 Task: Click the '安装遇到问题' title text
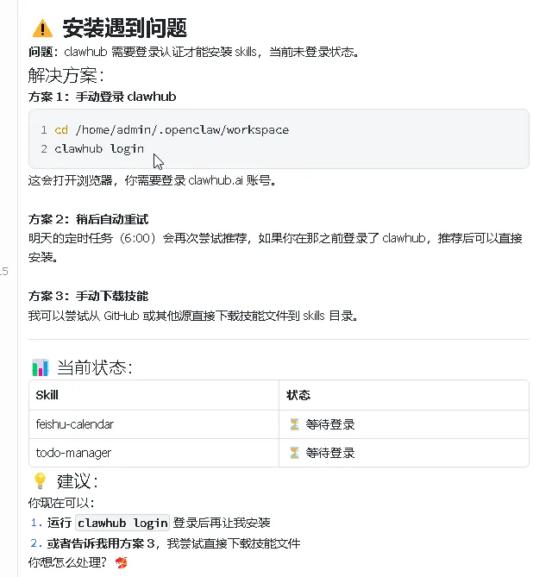click(124, 29)
